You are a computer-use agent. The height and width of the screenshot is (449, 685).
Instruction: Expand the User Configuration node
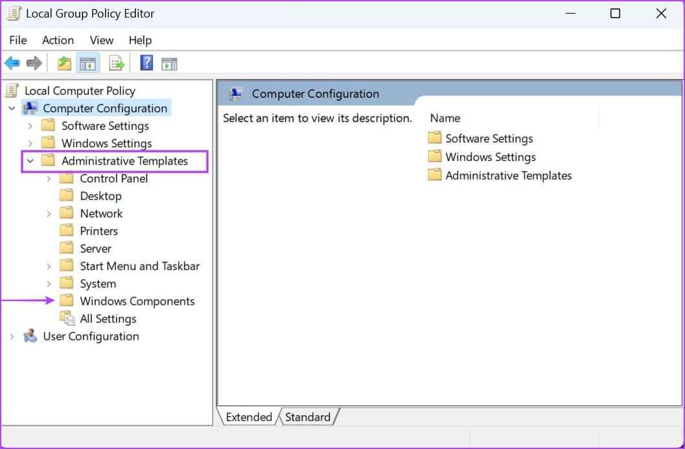(12, 336)
